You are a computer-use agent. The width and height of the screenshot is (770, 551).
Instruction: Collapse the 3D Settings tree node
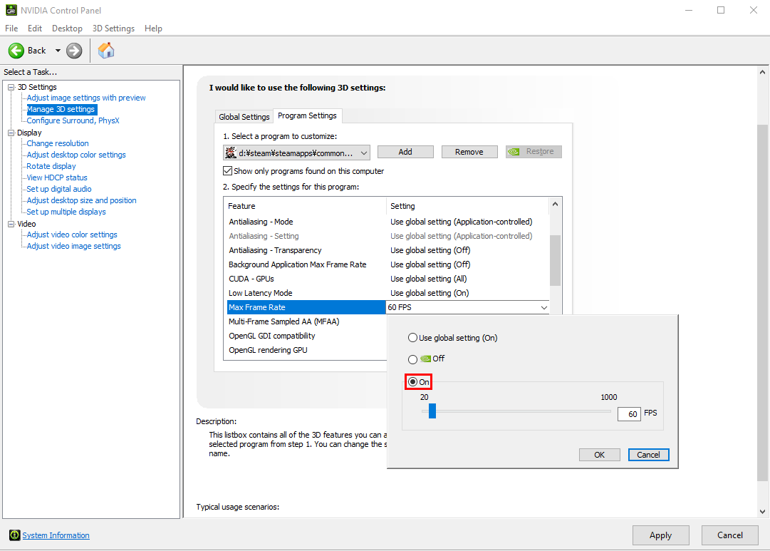11,87
